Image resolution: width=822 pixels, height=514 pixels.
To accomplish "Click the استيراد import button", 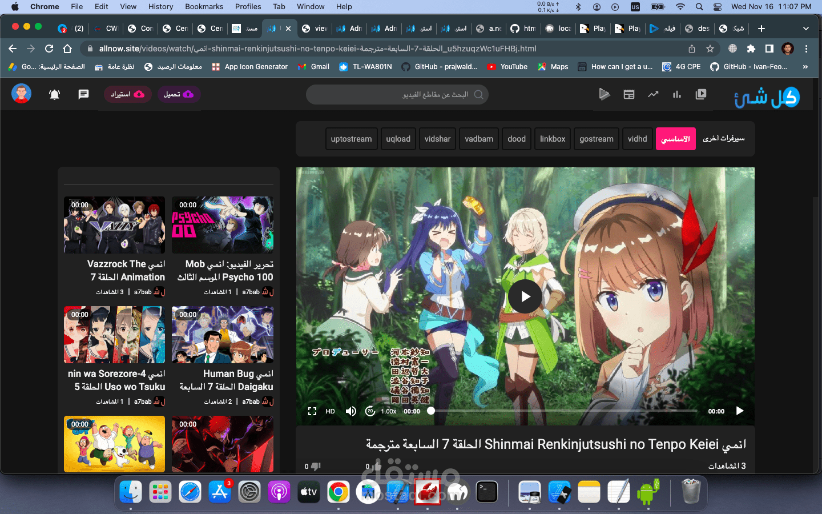I will (127, 94).
